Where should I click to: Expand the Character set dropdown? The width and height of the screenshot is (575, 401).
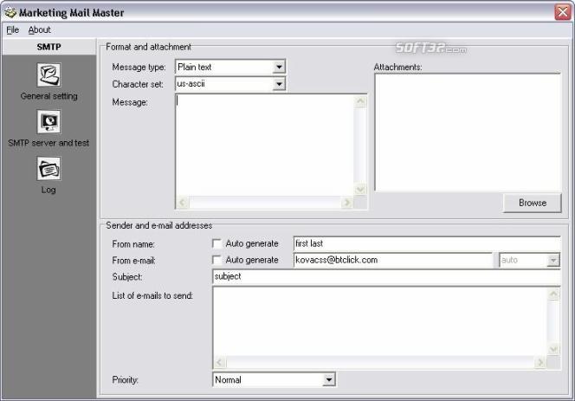pos(279,84)
